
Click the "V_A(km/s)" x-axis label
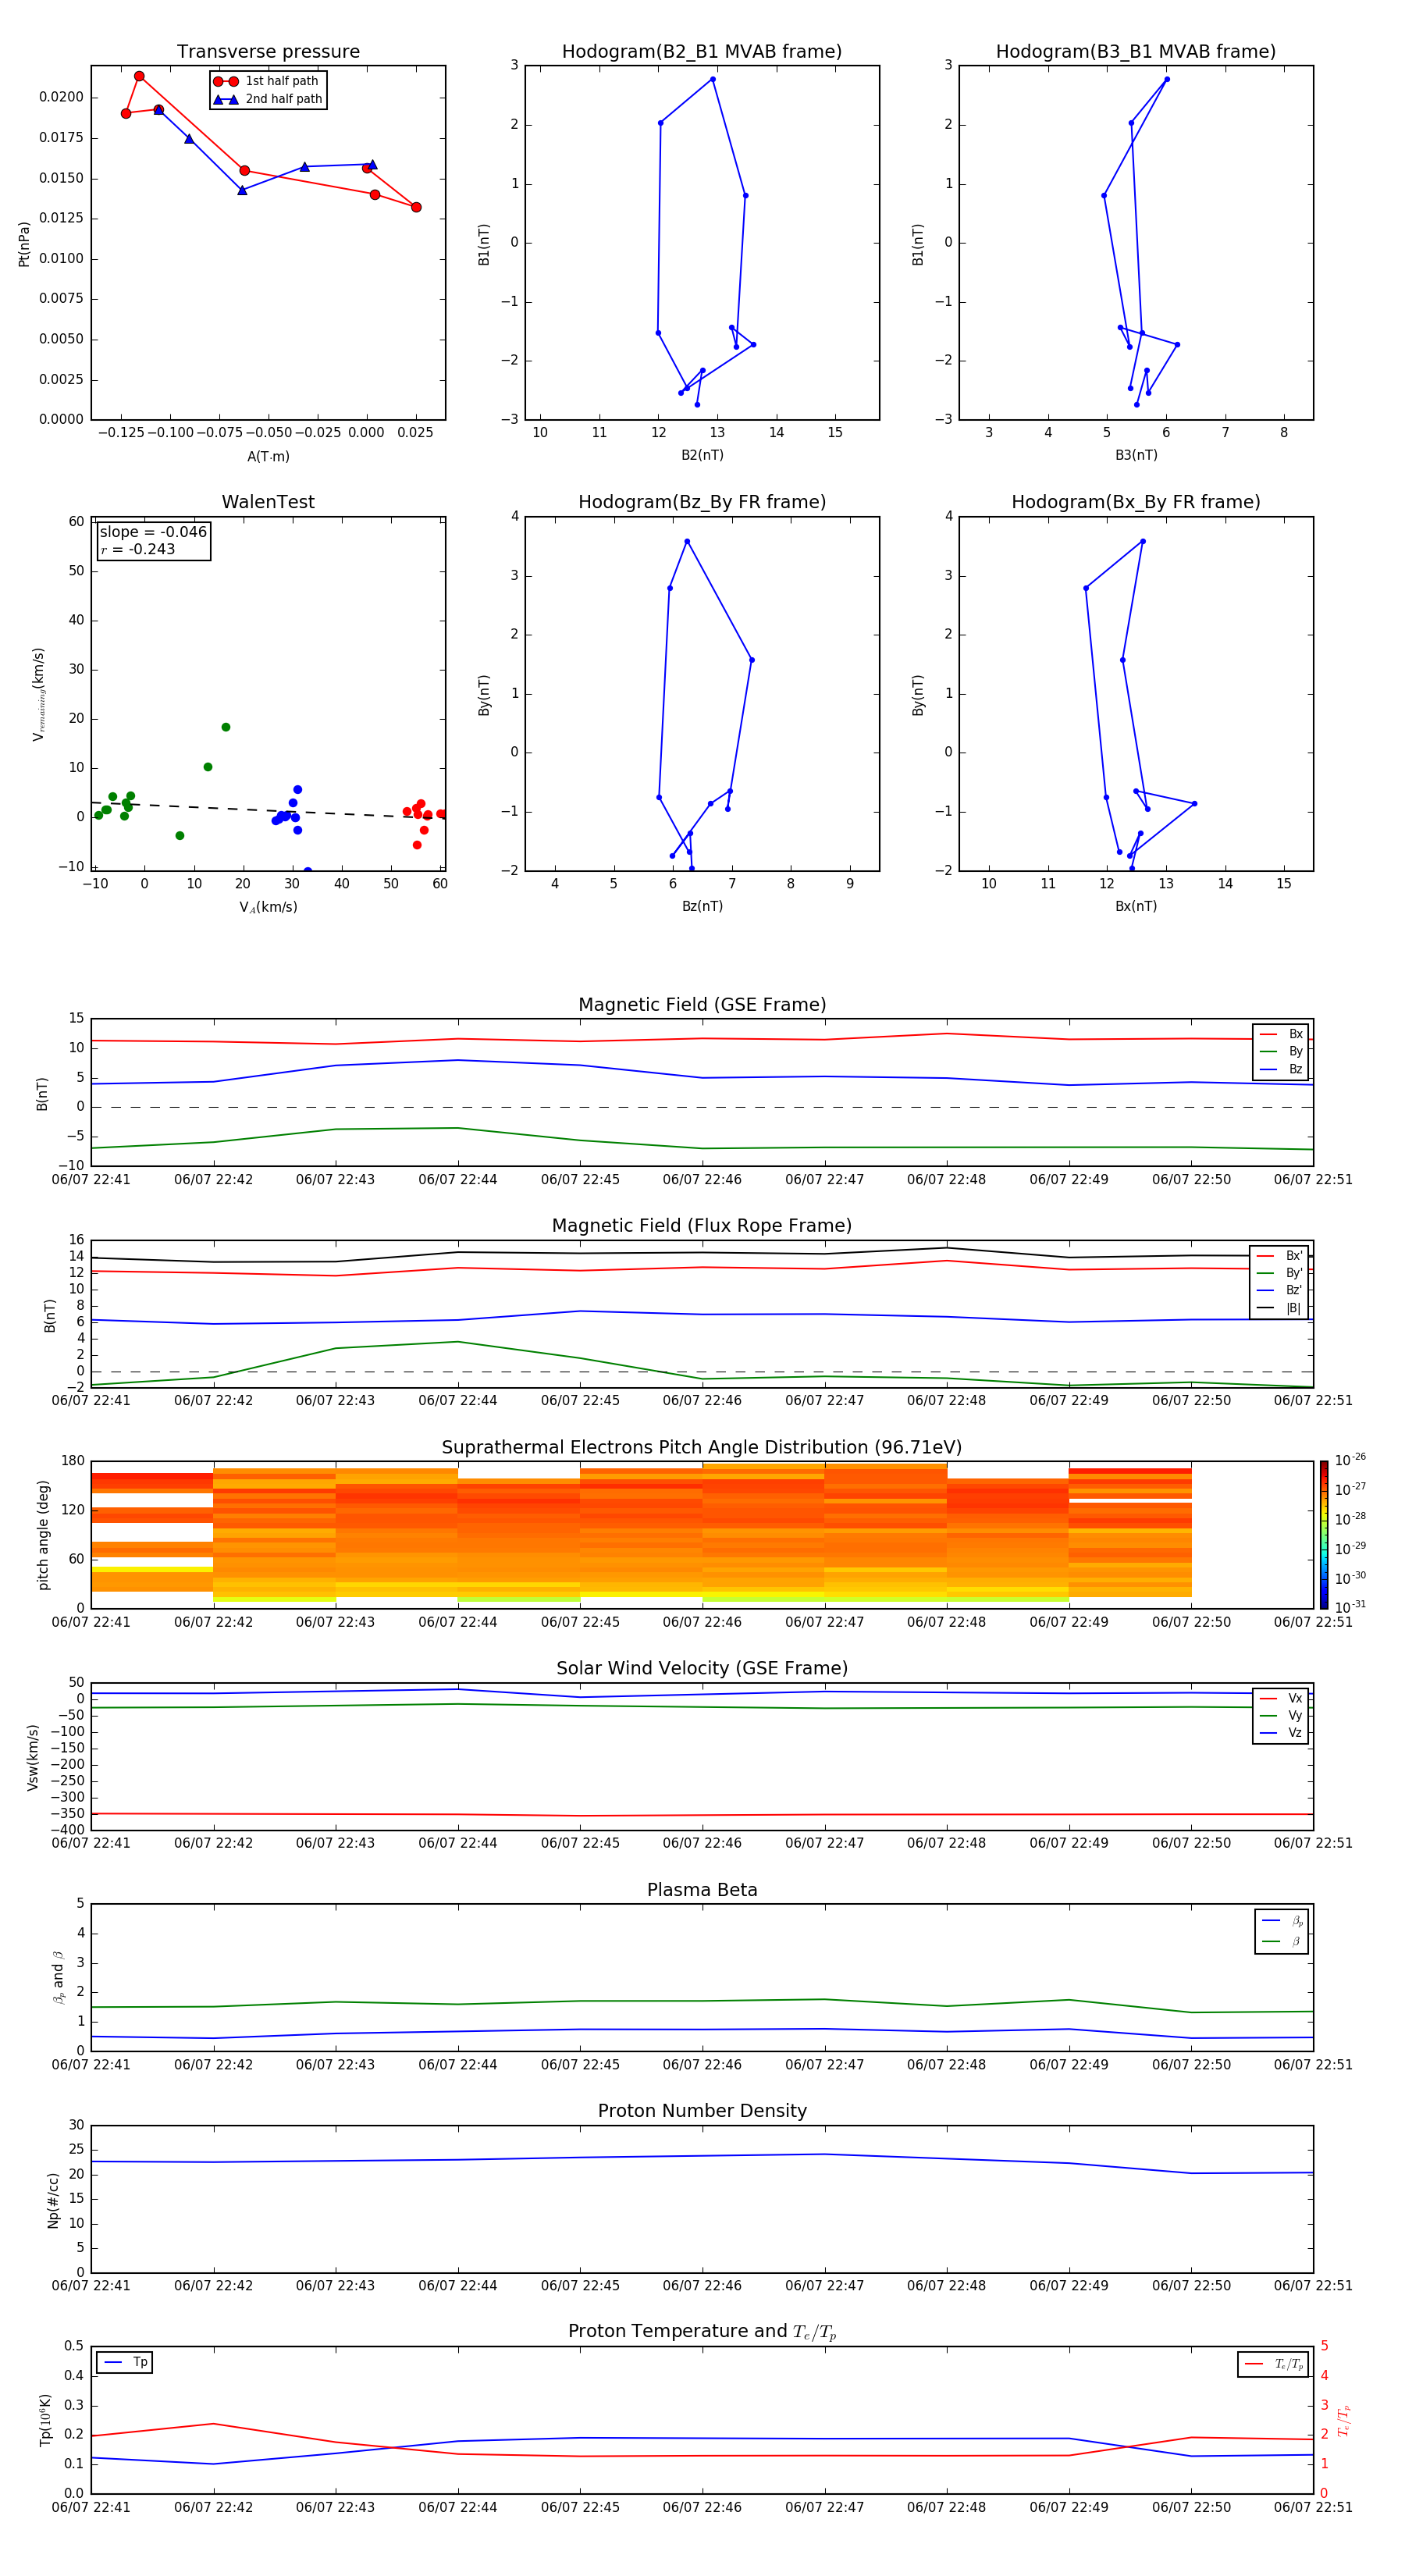point(268,907)
